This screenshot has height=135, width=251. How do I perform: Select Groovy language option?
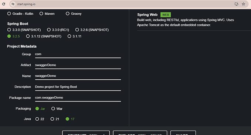[74, 14]
